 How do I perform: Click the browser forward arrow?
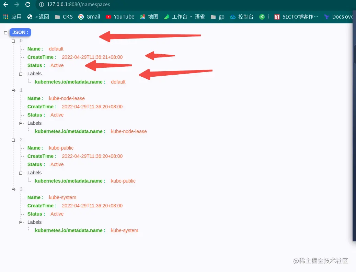coord(17,4)
